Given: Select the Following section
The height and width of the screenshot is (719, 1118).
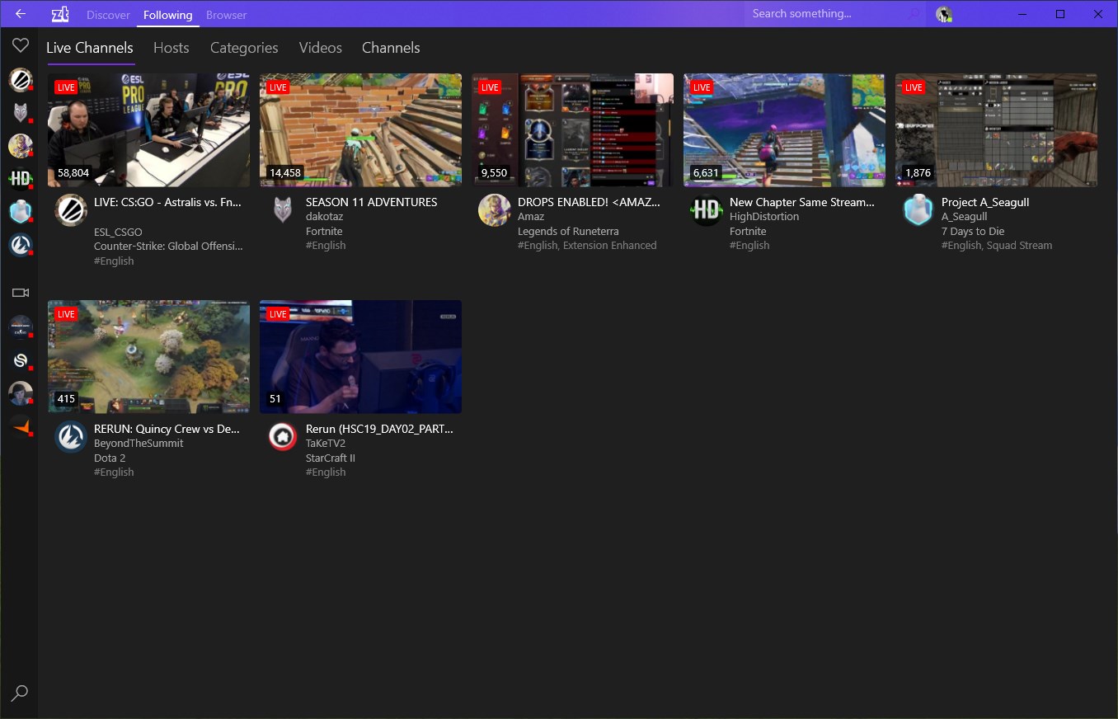Looking at the screenshot, I should pyautogui.click(x=168, y=15).
